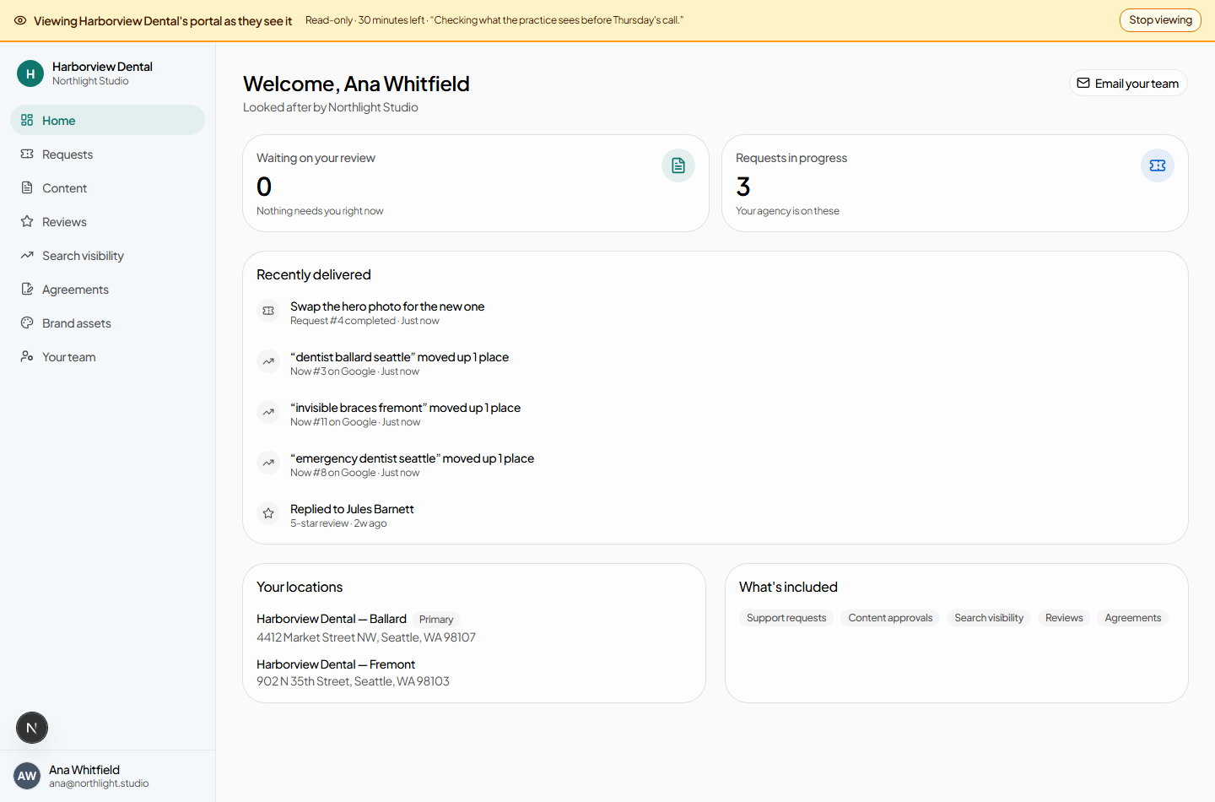Click trend icon beside "invisible braces fremont"
Screen dimensions: 1215x802
pos(268,412)
